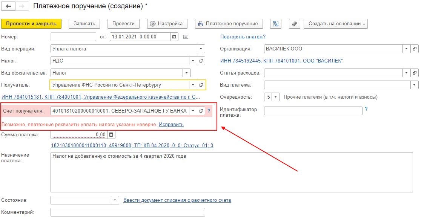Open the date calendar picker icon
This screenshot has height=221, width=427.
[x=174, y=37]
